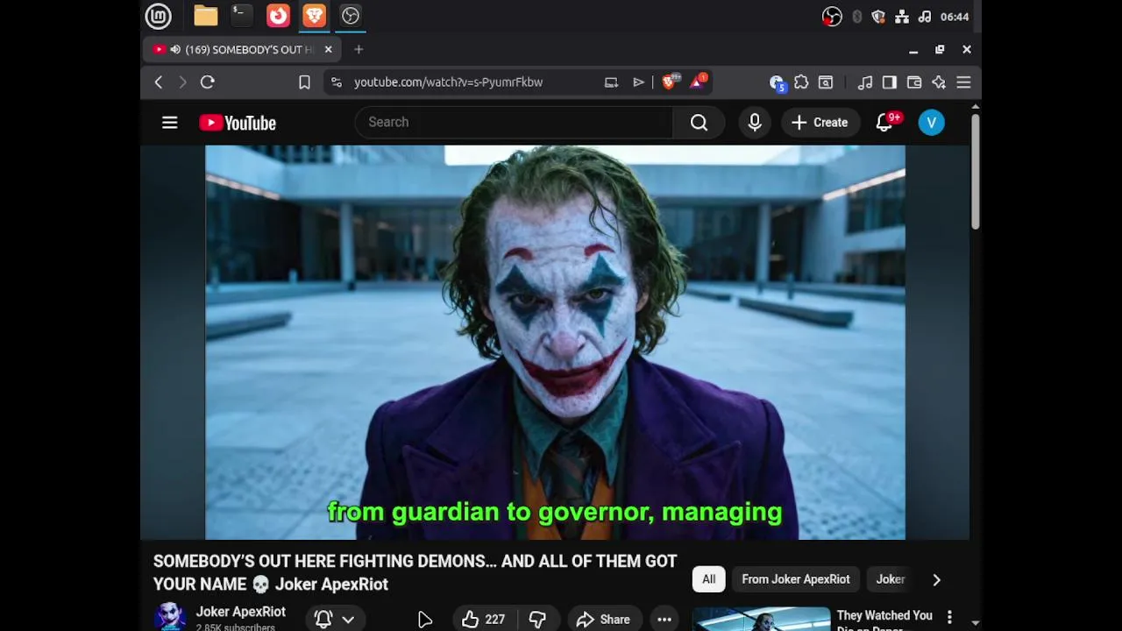Search with your voice microphone
Viewport: 1122px width, 631px height.
pyautogui.click(x=755, y=123)
